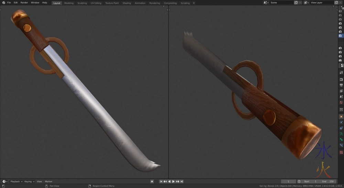Toggle the auto keying record button
The height and width of the screenshot is (188, 344).
[152, 181]
